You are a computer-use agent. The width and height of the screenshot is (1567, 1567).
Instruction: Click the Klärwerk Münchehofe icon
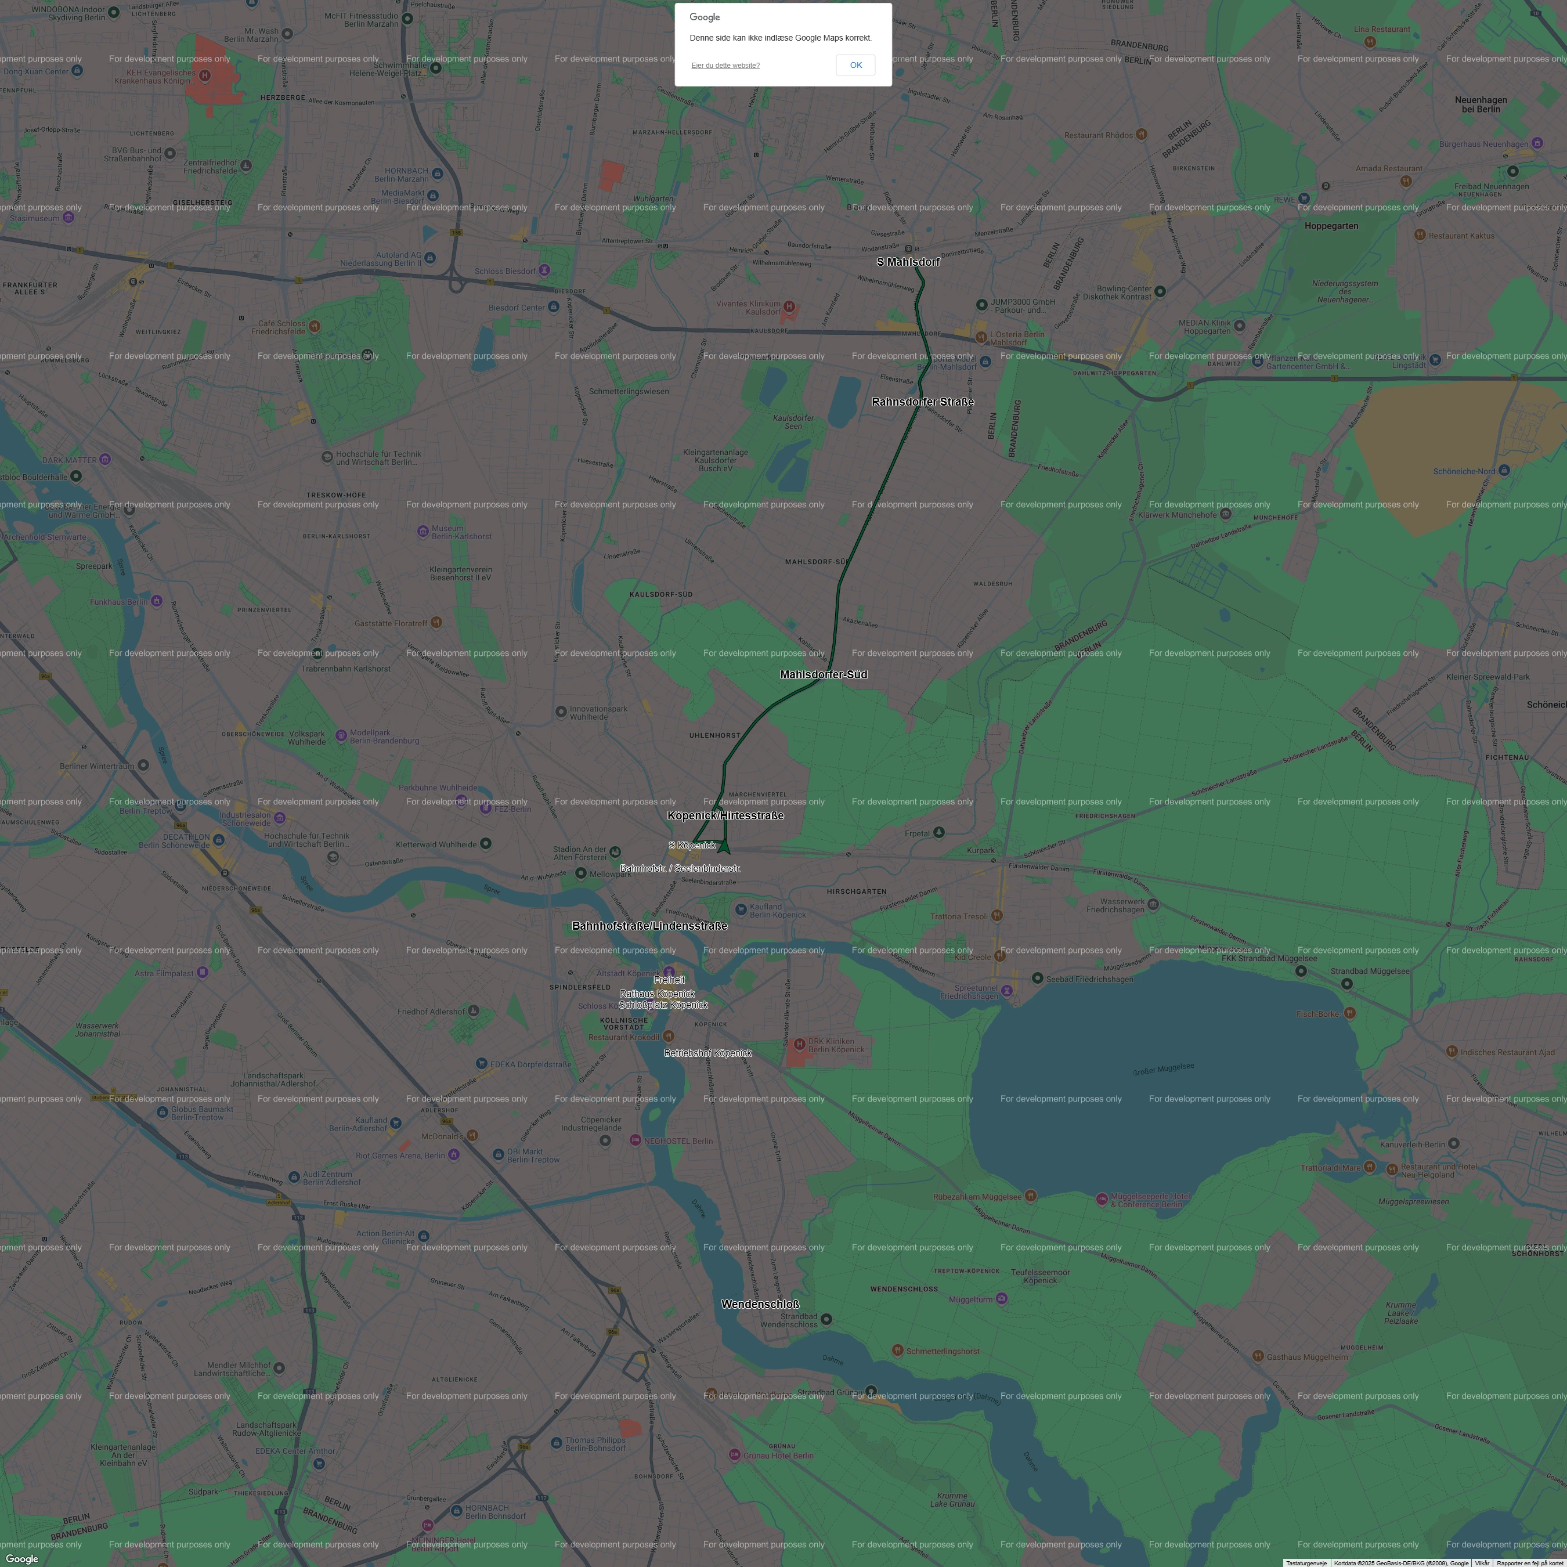pos(1226,514)
